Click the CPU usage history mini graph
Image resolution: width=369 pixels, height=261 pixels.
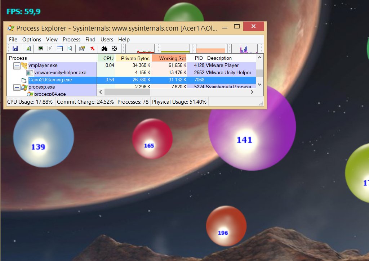click(x=140, y=49)
